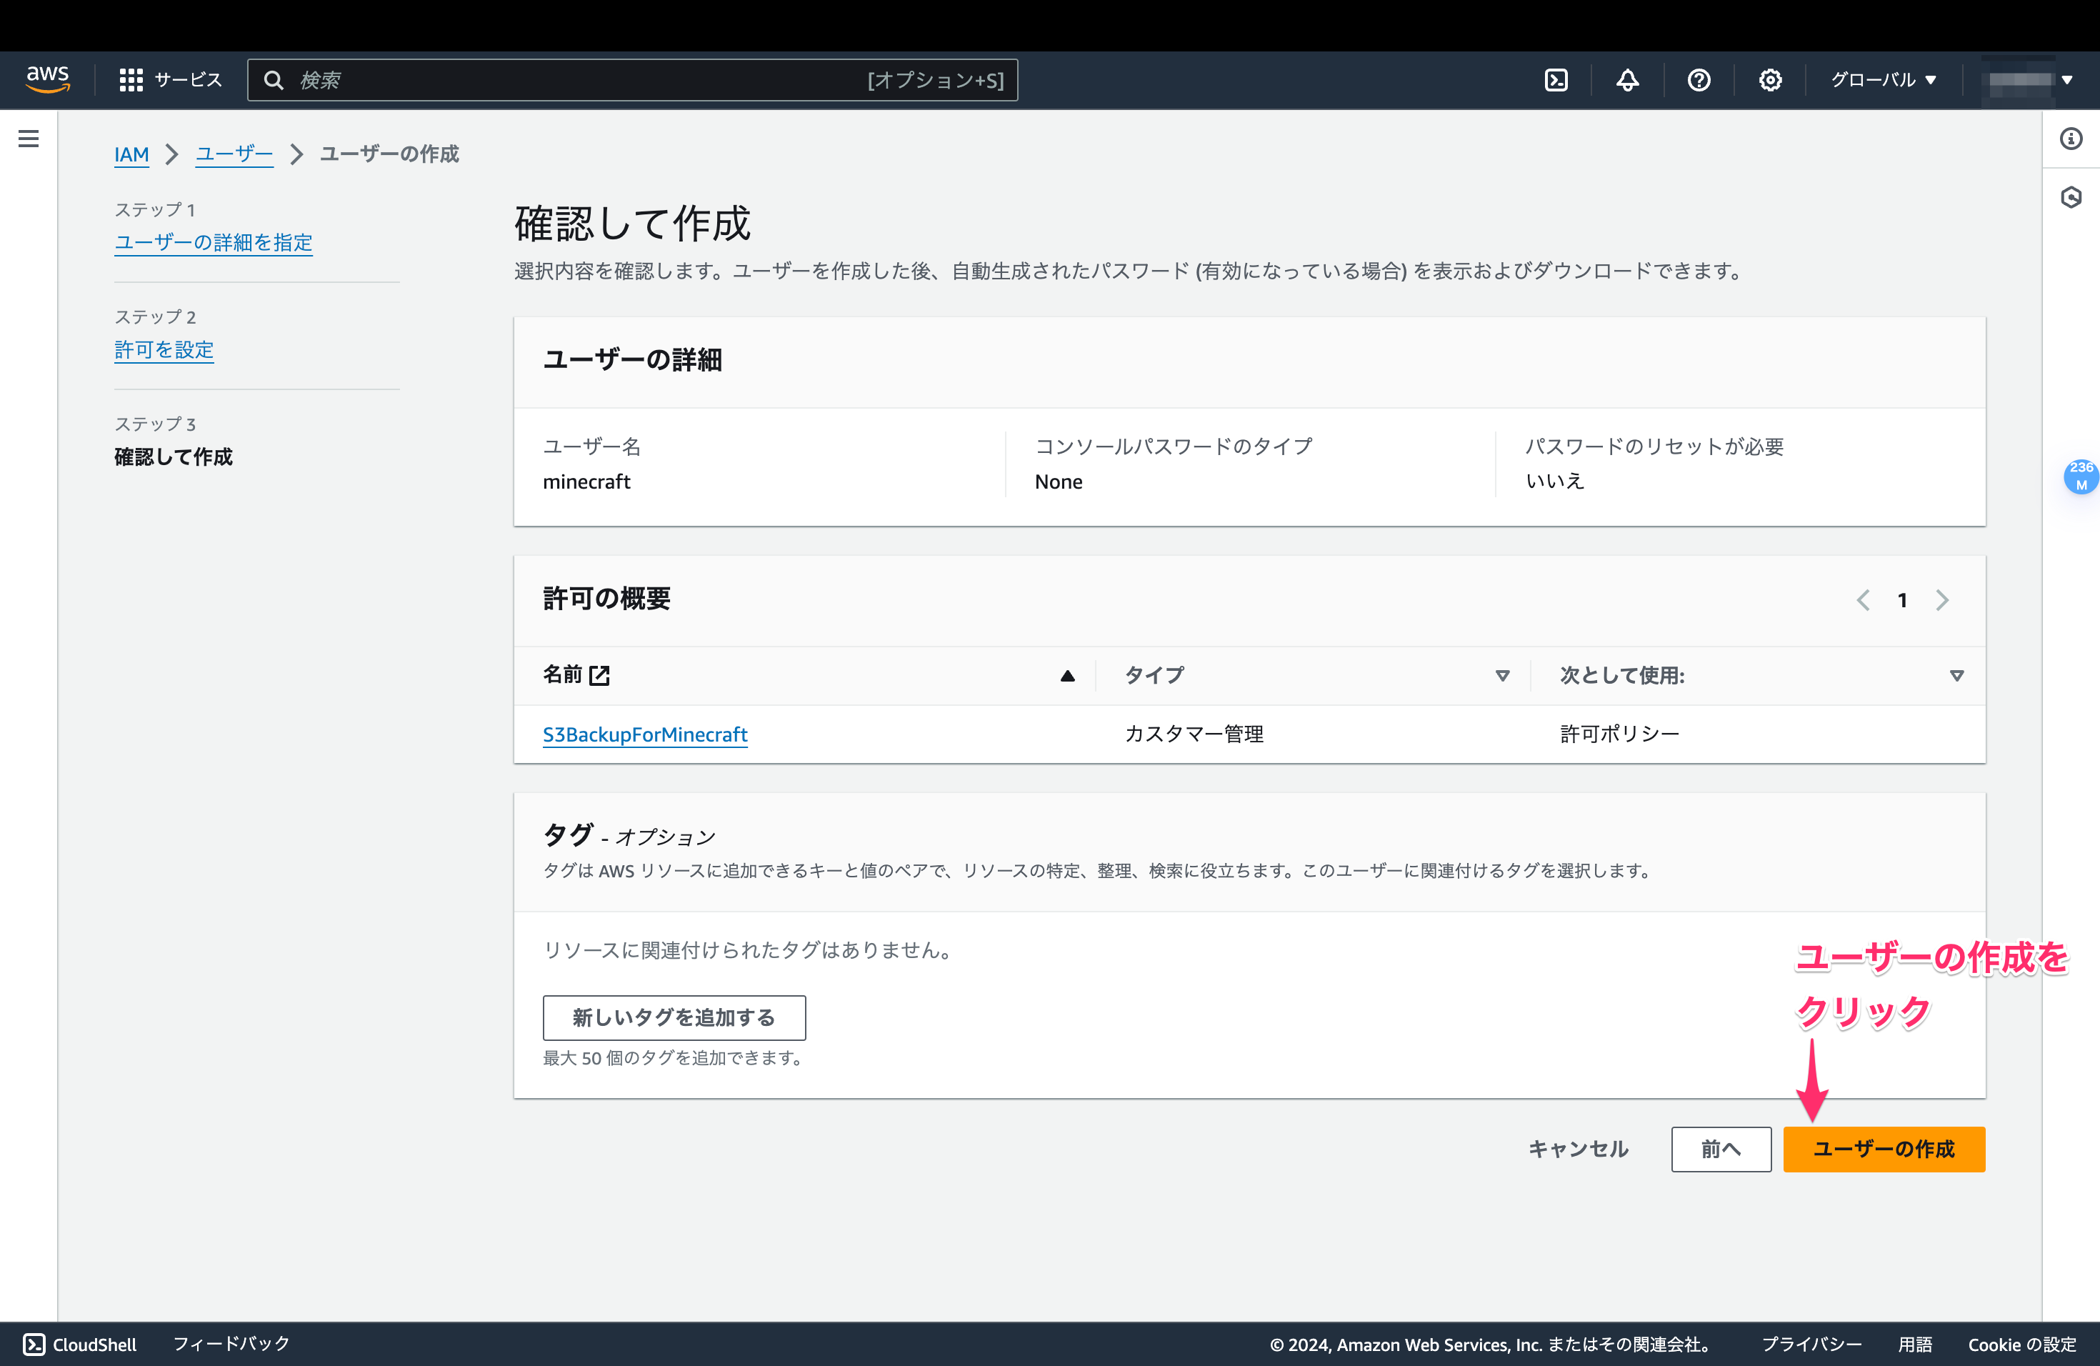
Task: Collapse the sidebar using the hamburger icon
Action: [x=29, y=139]
